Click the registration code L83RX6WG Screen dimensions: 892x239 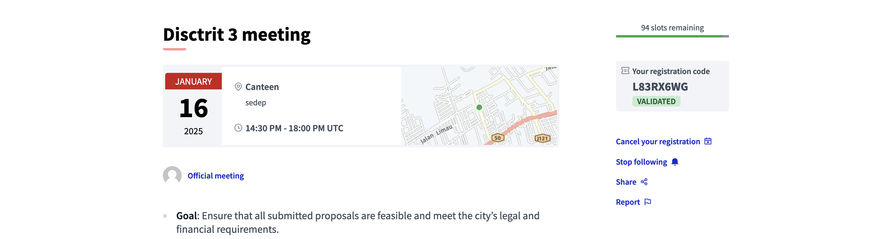point(661,87)
